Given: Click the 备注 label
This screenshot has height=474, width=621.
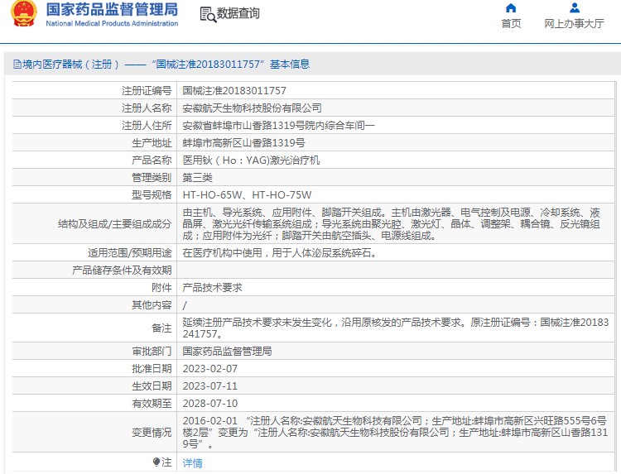Looking at the screenshot, I should point(161,328).
